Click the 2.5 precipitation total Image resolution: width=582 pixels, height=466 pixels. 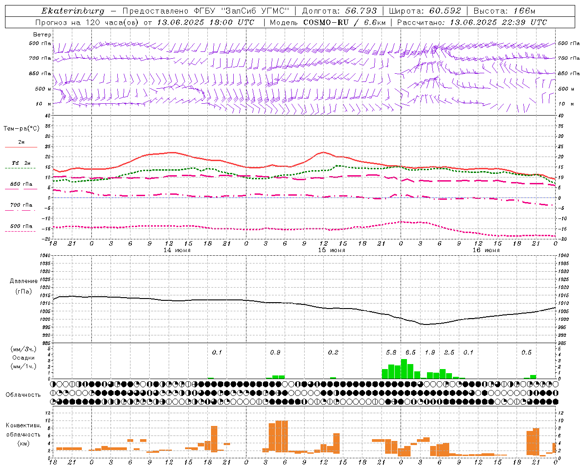click(449, 353)
